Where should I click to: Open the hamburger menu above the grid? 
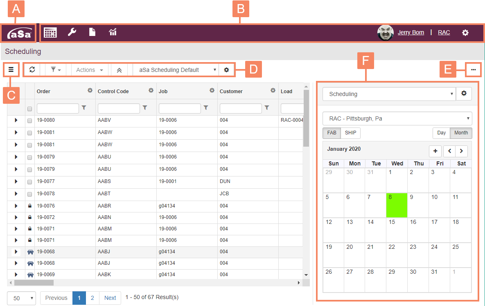click(11, 69)
